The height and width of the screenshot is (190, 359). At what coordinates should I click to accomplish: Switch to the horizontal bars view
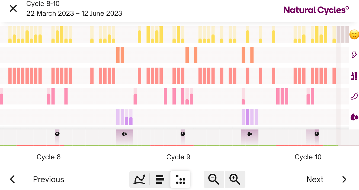pos(160,179)
